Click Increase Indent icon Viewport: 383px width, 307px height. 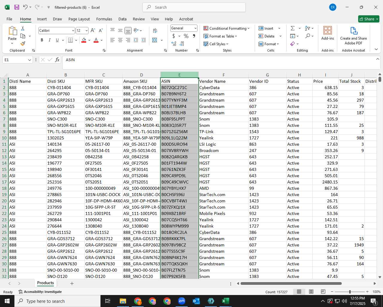tap(144, 40)
